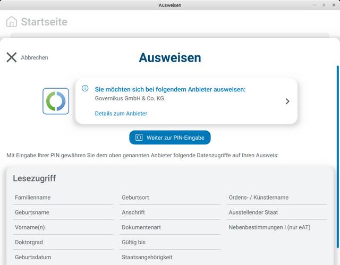Click the Anschrift data field
The image size is (340, 265).
[133, 212]
